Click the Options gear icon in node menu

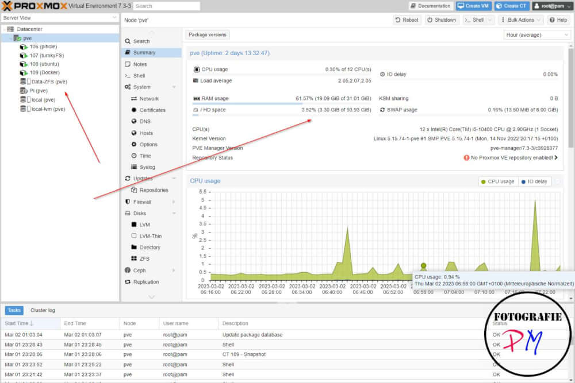click(134, 144)
